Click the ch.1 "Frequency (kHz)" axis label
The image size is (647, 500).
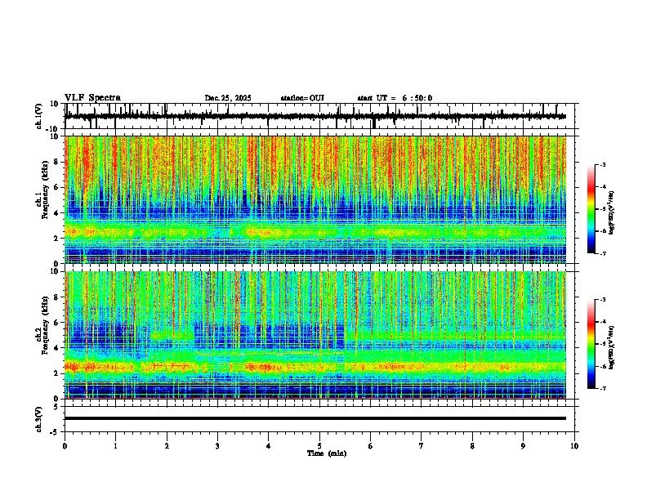[x=45, y=188]
